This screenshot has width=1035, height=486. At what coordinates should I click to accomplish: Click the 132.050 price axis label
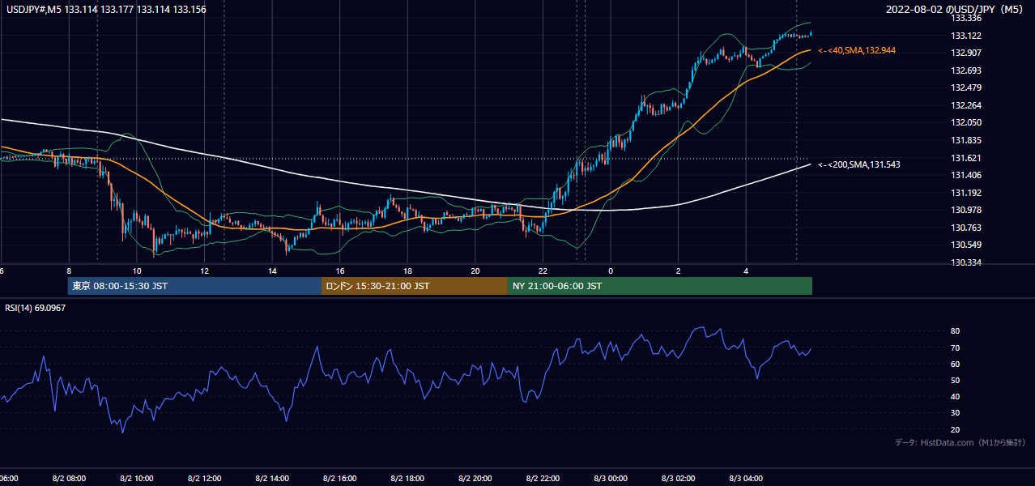tap(966, 122)
